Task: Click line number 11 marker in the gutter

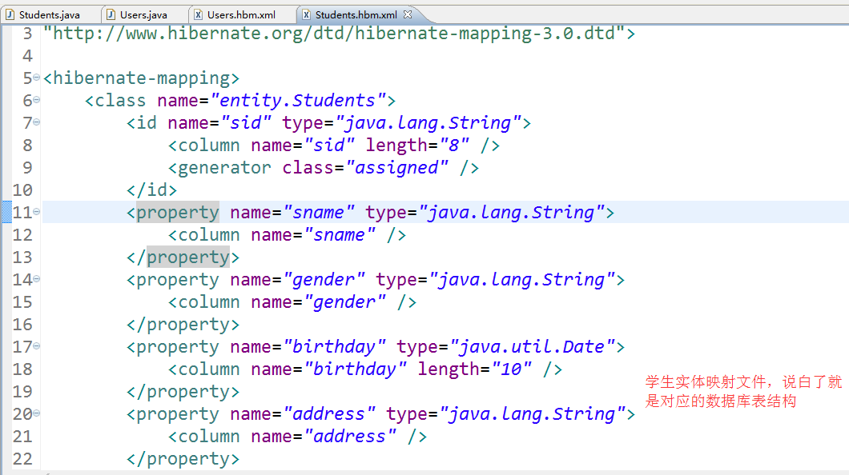Action: click(22, 213)
